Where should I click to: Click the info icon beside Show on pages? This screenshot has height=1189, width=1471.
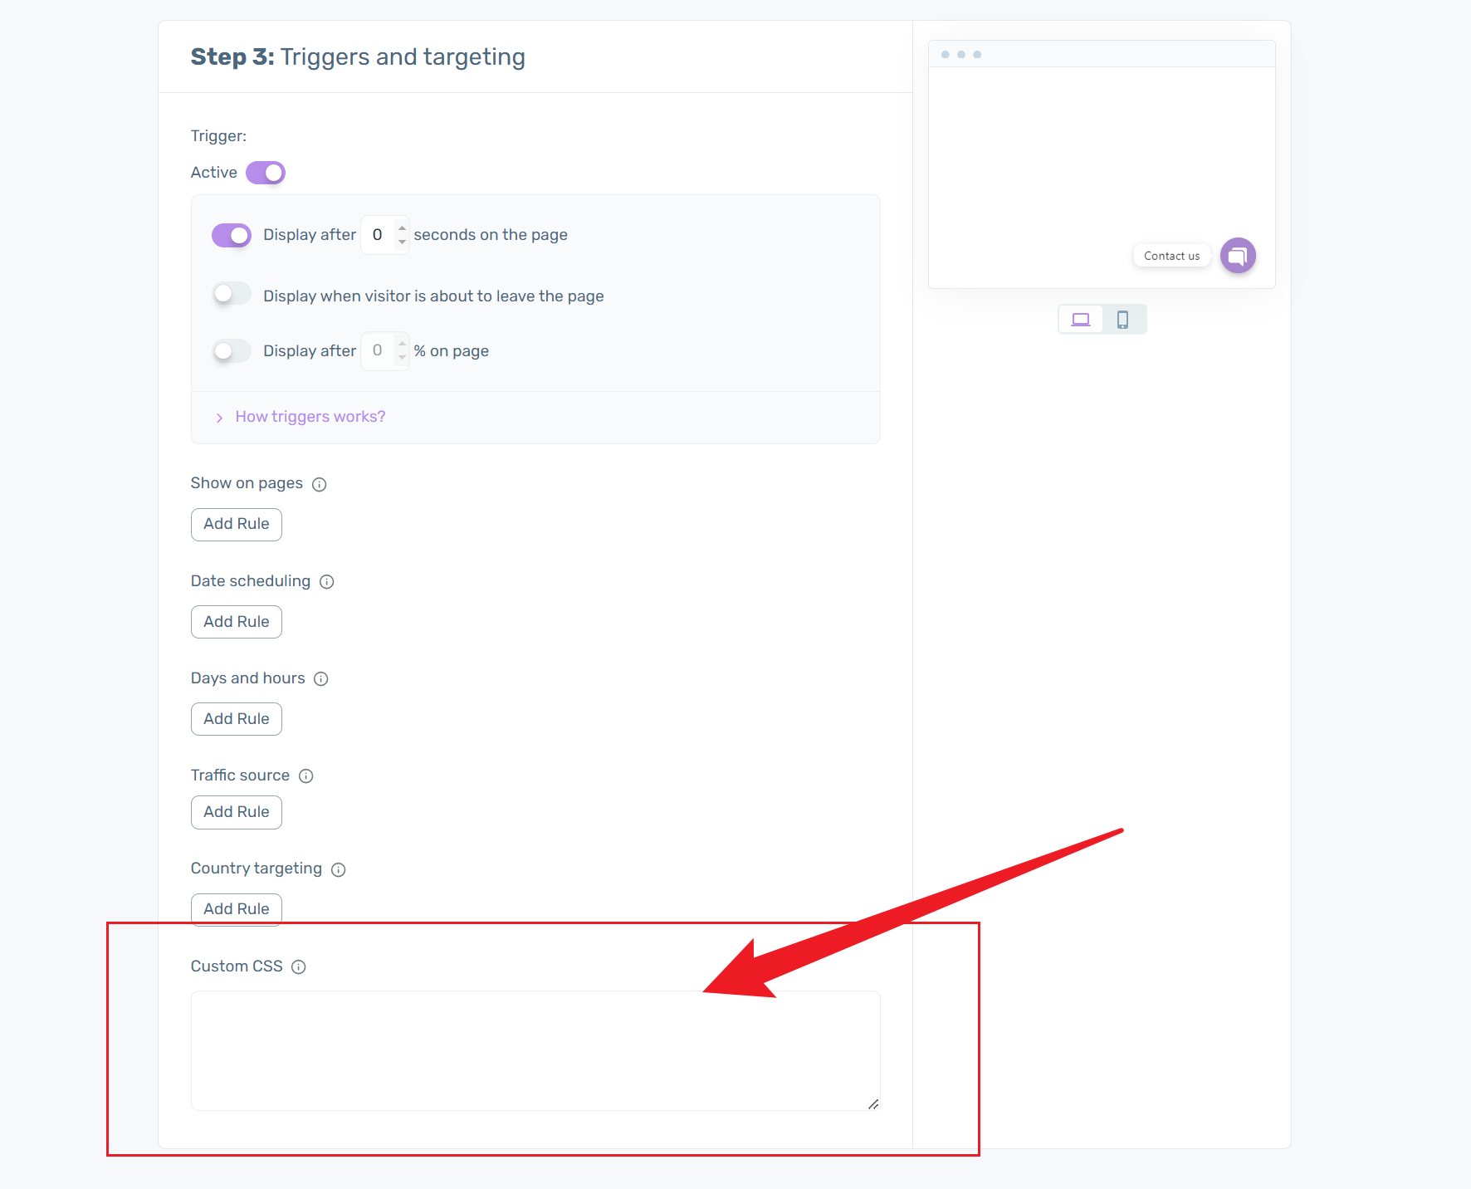(320, 484)
